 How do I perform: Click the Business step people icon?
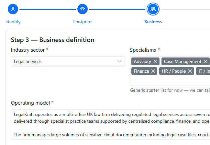click(x=153, y=9)
